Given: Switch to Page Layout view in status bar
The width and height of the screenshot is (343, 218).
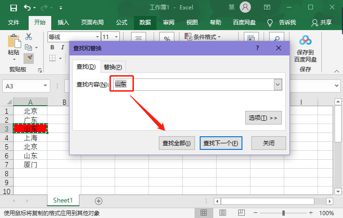Looking at the screenshot, I should point(224,213).
